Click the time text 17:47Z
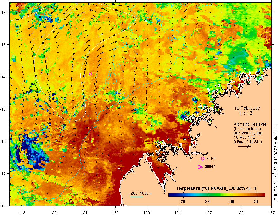 [245, 113]
